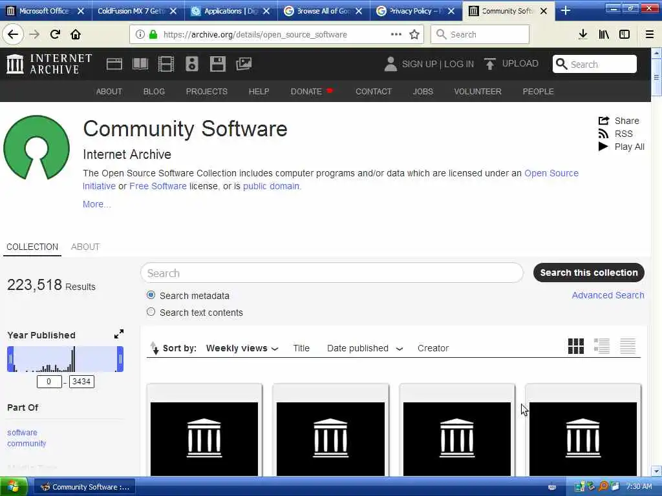Click the Play All triangle icon
The height and width of the screenshot is (496, 662).
[x=603, y=147]
